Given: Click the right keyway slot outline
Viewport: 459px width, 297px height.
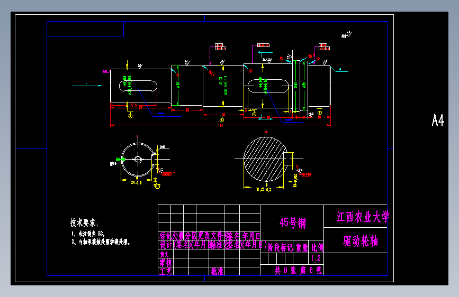Looking at the screenshot, I should 268,86.
